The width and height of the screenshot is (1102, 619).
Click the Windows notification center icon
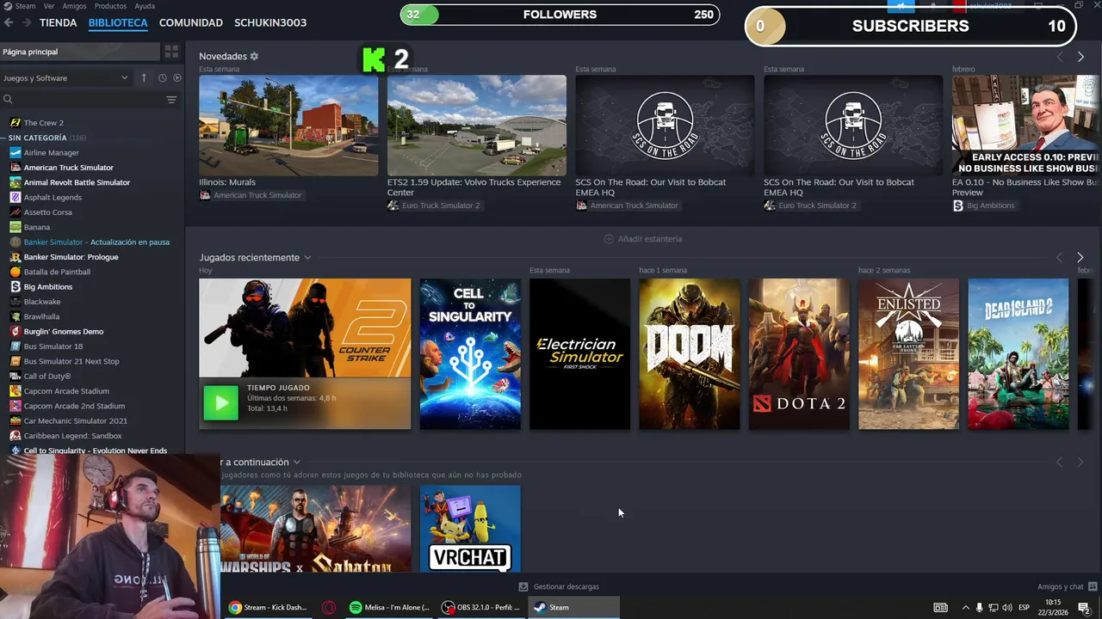coord(1084,608)
